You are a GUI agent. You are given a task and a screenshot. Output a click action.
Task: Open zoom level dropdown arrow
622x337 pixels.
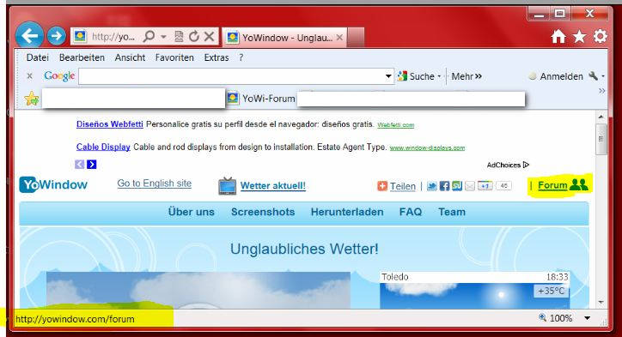pyautogui.click(x=587, y=318)
